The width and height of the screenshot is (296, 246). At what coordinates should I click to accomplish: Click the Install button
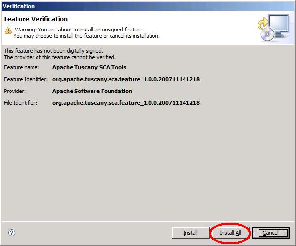pos(190,233)
